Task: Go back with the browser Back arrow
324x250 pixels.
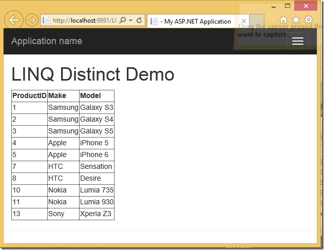Action: click(14, 20)
